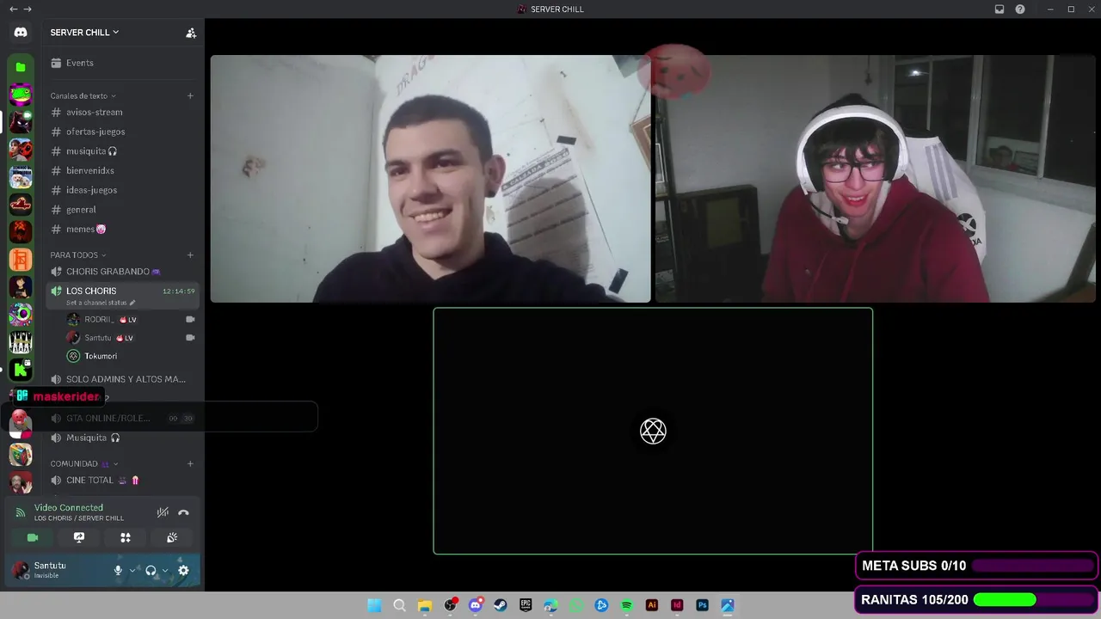Collapse the PARA TODOS category

click(78, 255)
